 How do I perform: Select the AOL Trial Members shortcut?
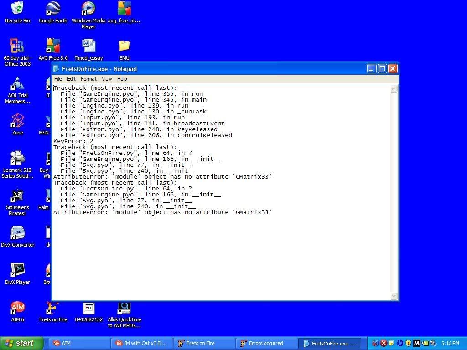click(x=17, y=90)
